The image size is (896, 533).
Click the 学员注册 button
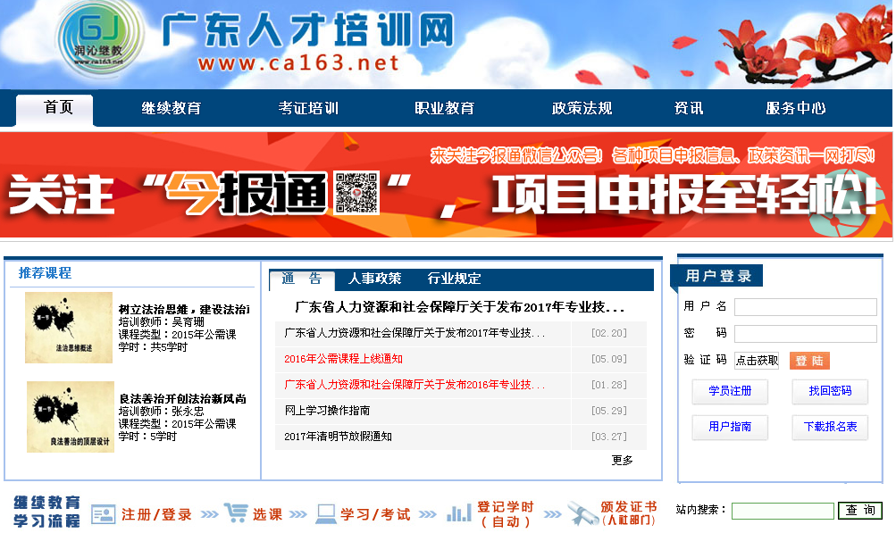730,391
